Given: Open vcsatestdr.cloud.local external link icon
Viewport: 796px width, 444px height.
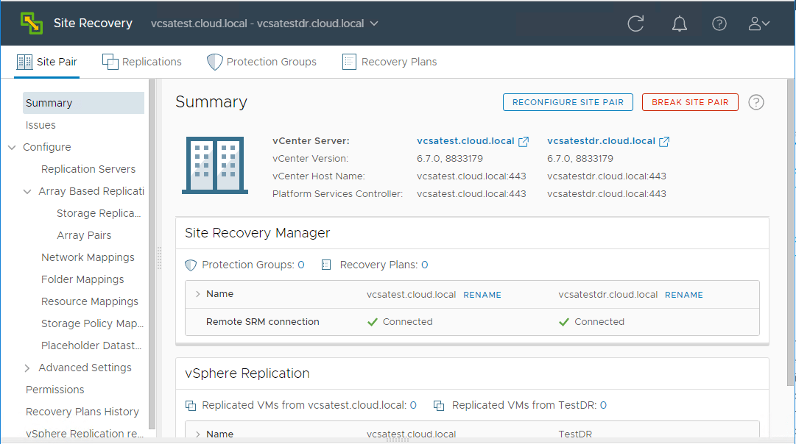Looking at the screenshot, I should point(664,141).
